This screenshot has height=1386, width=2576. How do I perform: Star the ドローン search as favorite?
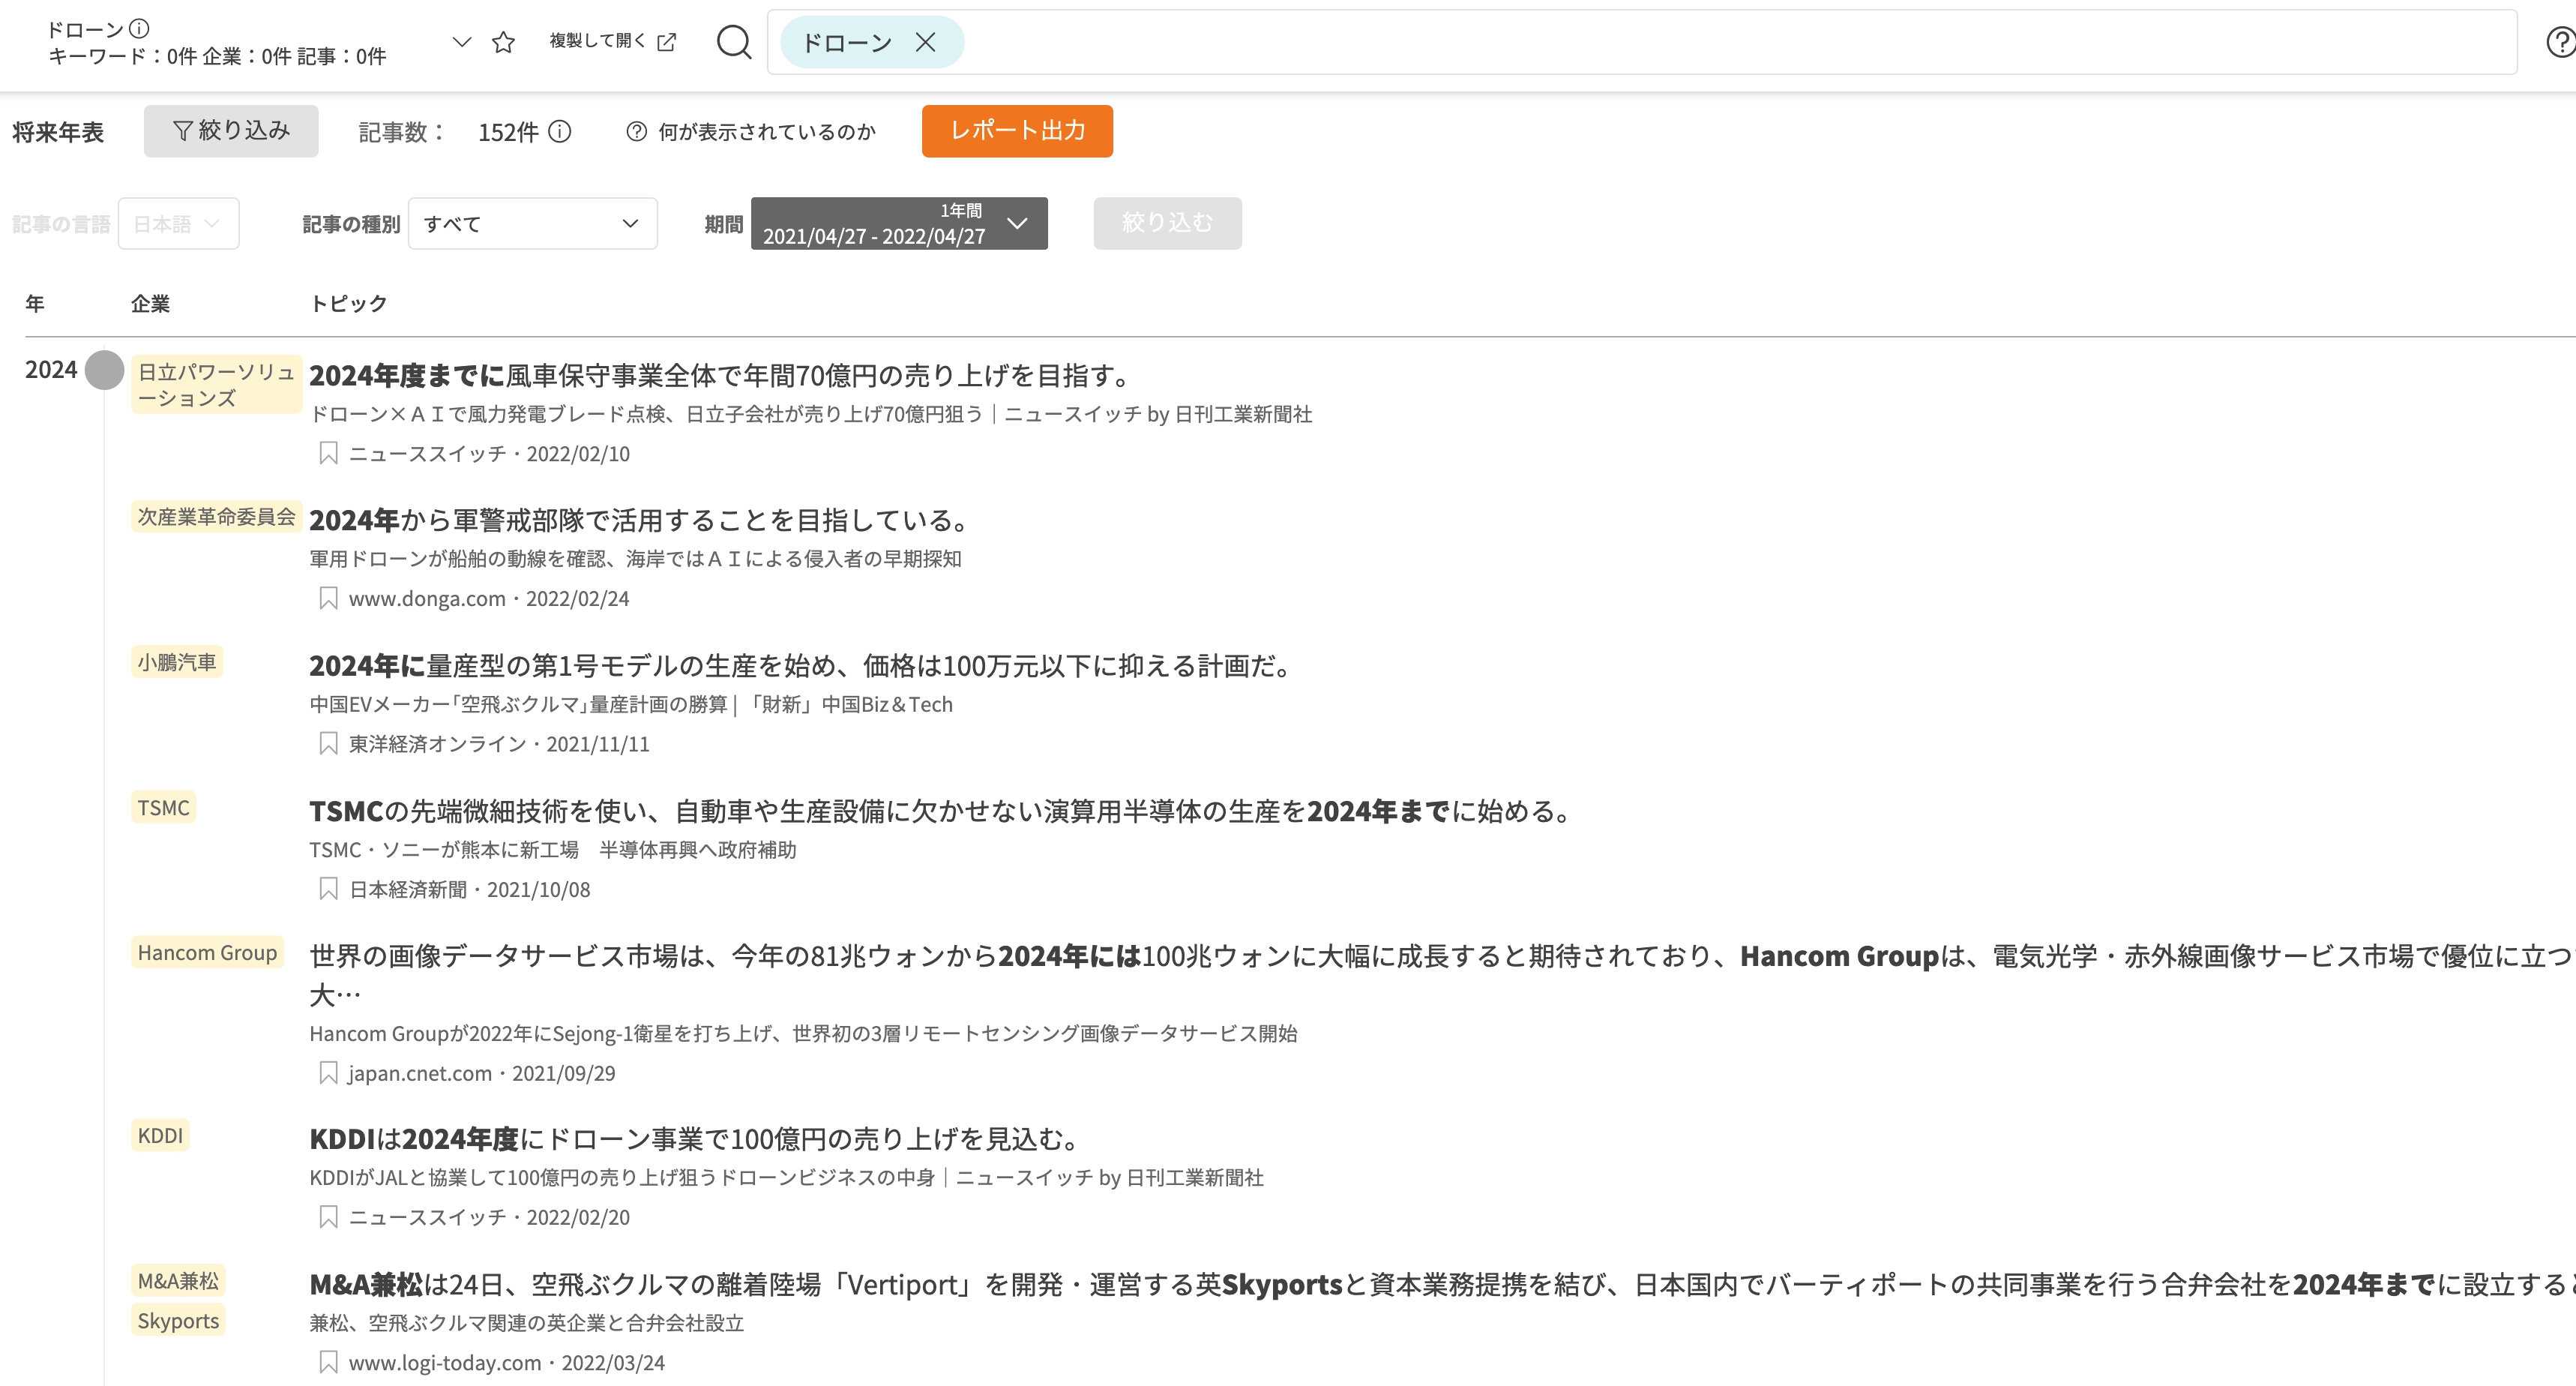(x=503, y=42)
